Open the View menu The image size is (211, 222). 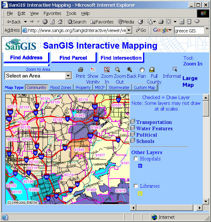coord(34,13)
